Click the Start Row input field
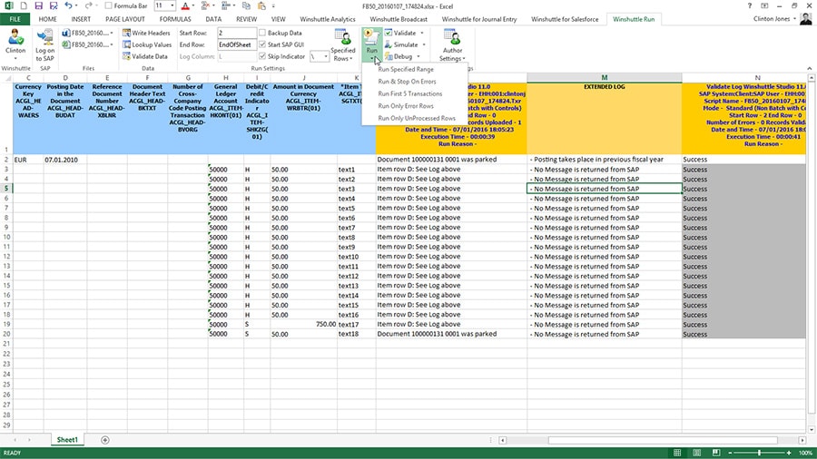This screenshot has height=459, width=817. [x=236, y=33]
